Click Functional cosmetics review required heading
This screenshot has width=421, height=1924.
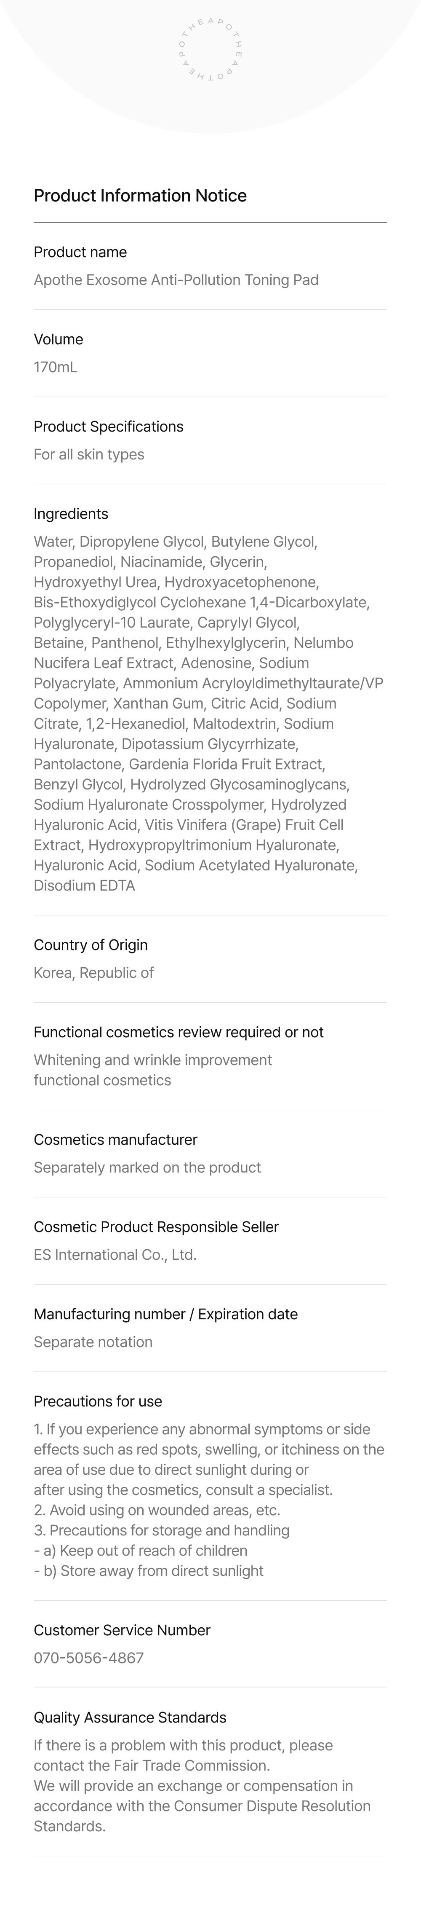click(x=179, y=1032)
